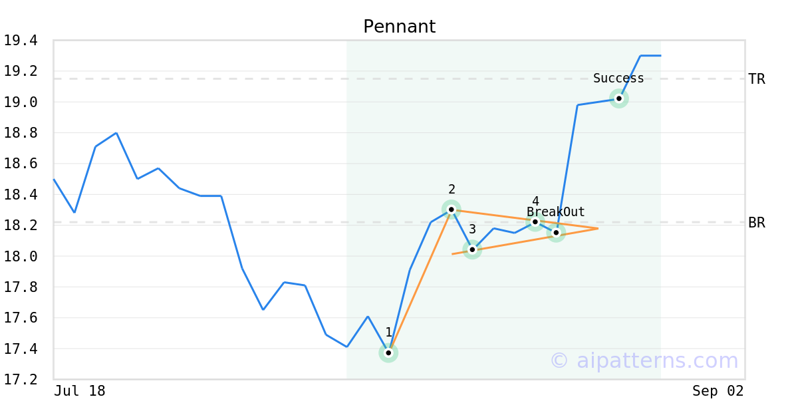The width and height of the screenshot is (798, 419).
Task: Select pattern point marker 4
Action: [535, 221]
